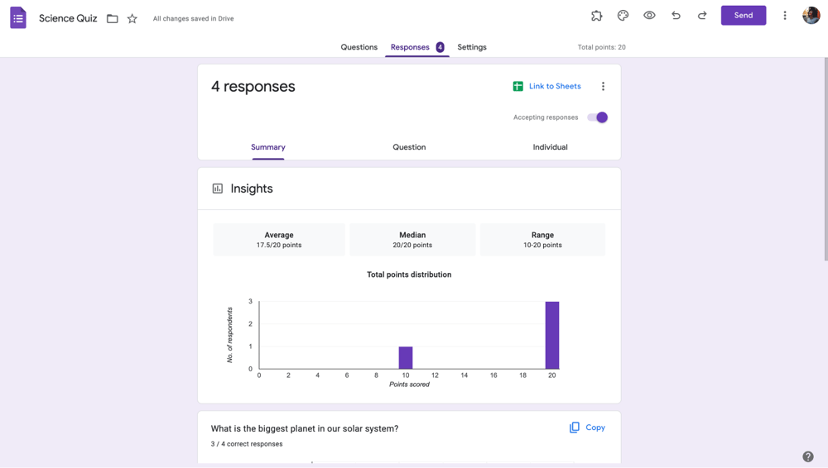Image resolution: width=828 pixels, height=468 pixels.
Task: Open the user account profile picture
Action: pyautogui.click(x=811, y=16)
